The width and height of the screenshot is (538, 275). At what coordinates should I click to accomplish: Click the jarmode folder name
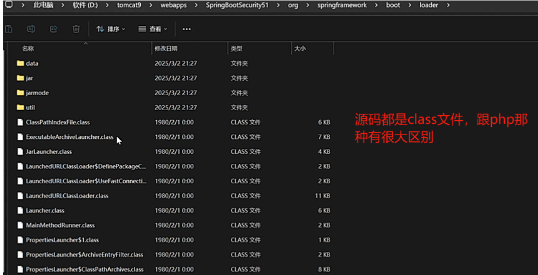click(38, 93)
